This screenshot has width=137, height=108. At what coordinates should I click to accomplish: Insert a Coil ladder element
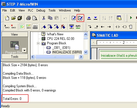click(x=124, y=27)
